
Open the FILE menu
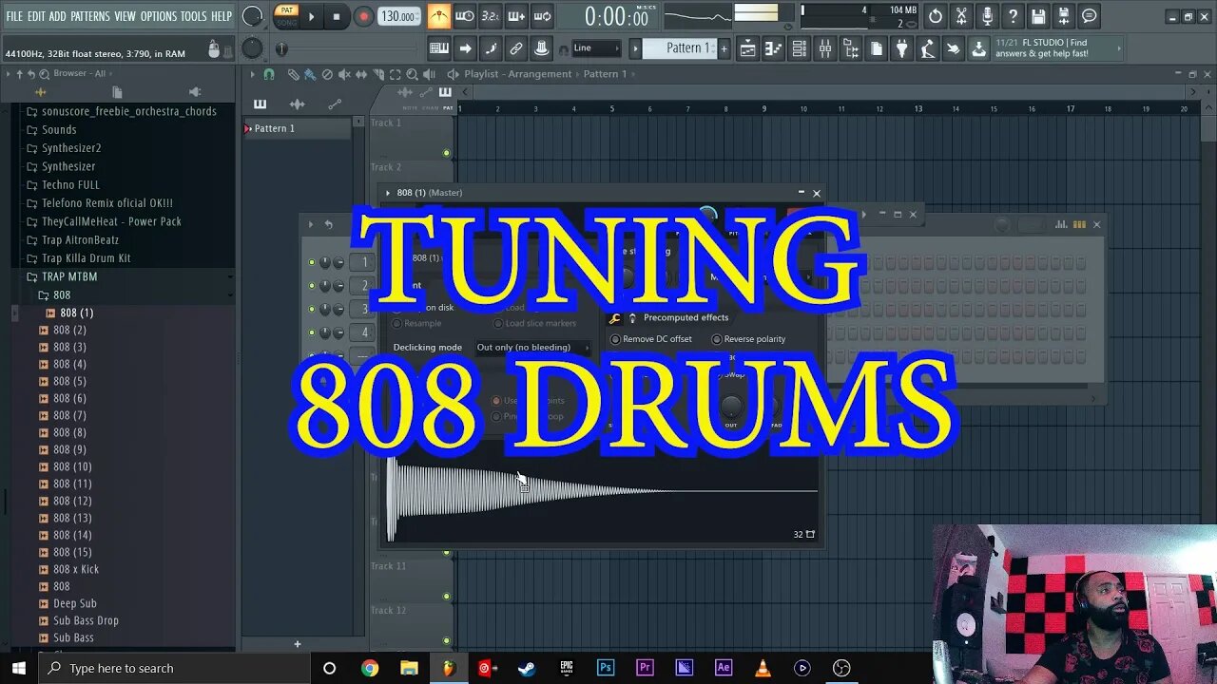click(14, 16)
